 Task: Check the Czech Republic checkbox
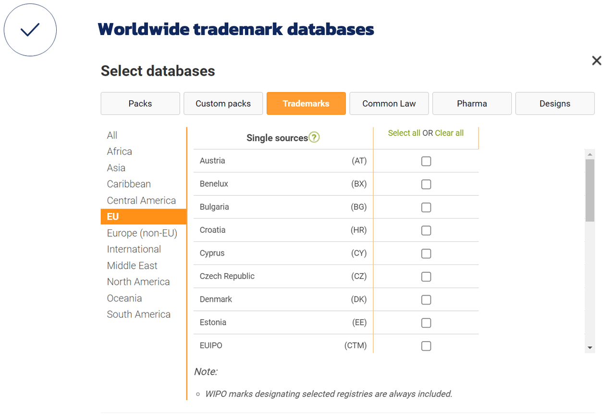(x=426, y=276)
